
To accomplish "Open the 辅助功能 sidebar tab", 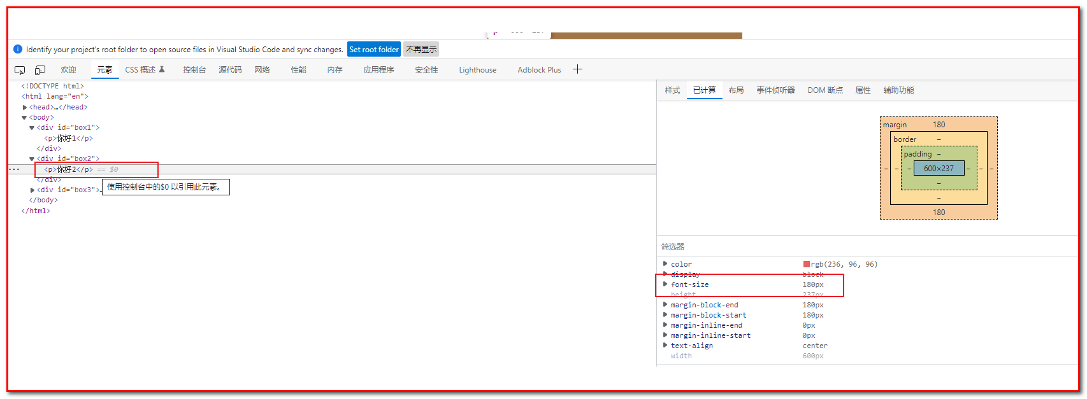I will pos(898,90).
